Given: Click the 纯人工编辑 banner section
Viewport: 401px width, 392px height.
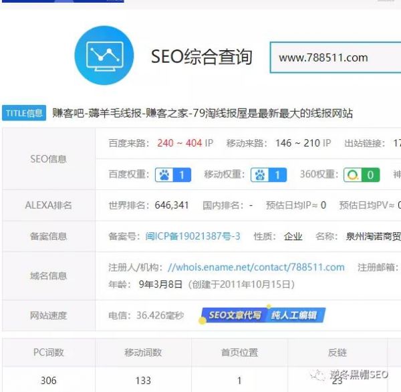Looking at the screenshot, I should (x=293, y=315).
